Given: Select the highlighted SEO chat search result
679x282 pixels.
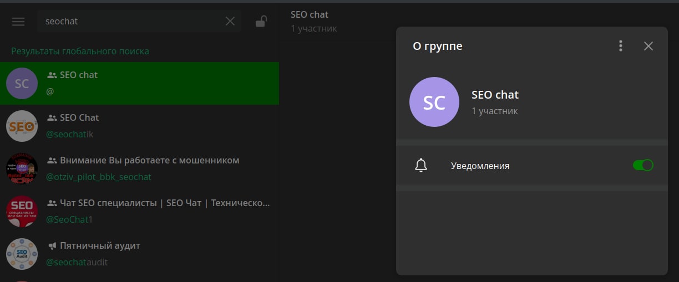Looking at the screenshot, I should pyautogui.click(x=155, y=83).
